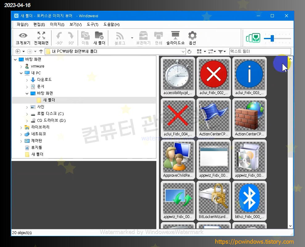Screen dimensions: 305x247
Task: Open 옵션 gear settings
Action: [192, 38]
